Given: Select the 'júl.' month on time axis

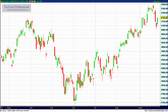Looking at the screenshot, I should click(x=95, y=108).
